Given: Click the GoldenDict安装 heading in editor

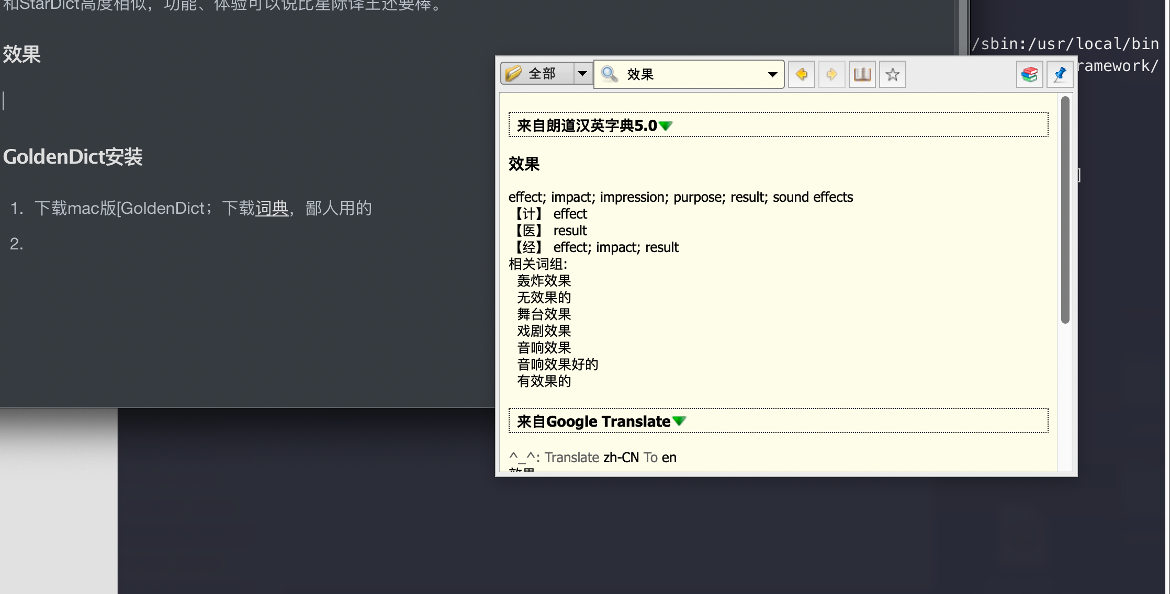Looking at the screenshot, I should (73, 157).
